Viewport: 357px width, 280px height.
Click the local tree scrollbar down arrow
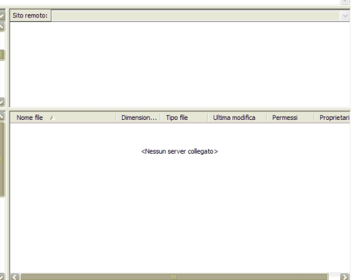[2, 102]
